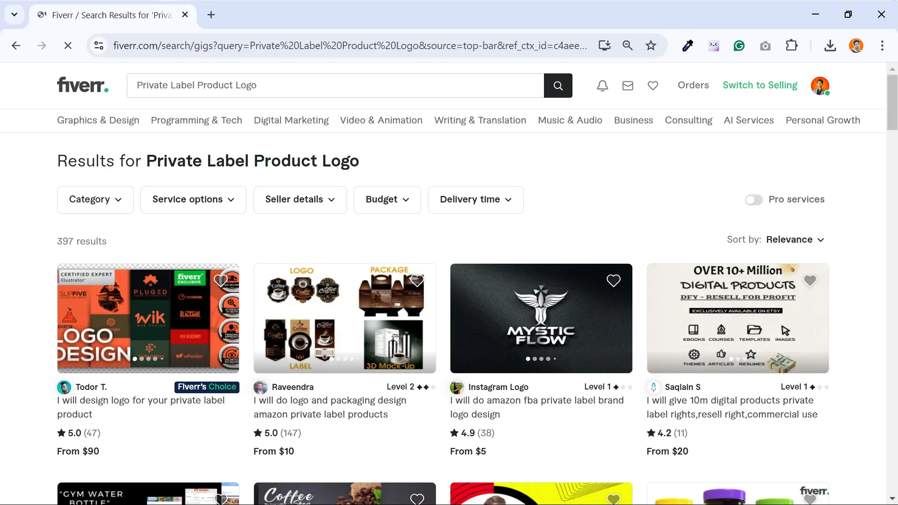Click the camera screenshot extension icon
Screen dimensions: 898x505
[765, 46]
